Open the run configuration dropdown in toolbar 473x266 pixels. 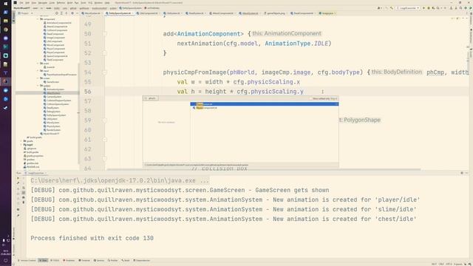pos(408,8)
